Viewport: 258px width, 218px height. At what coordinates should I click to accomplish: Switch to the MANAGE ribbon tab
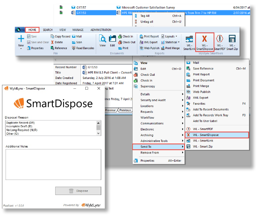(x=78, y=30)
